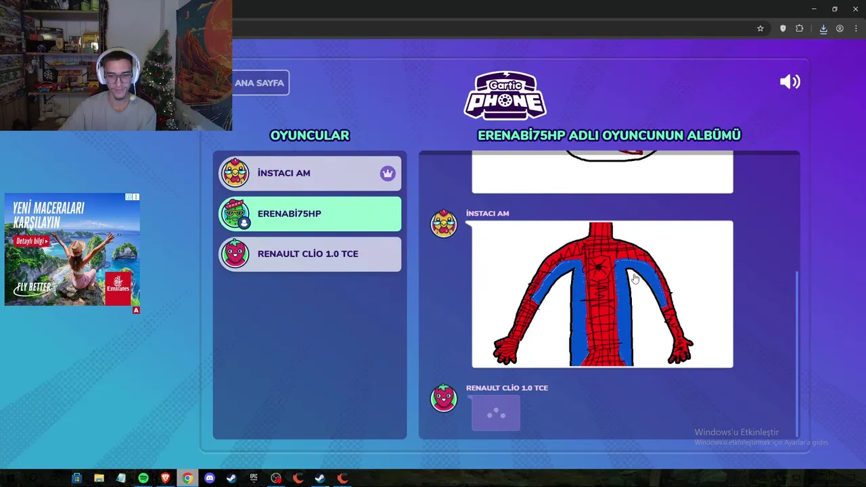Minimize the Chrome window
This screenshot has width=866, height=487.
[x=814, y=9]
